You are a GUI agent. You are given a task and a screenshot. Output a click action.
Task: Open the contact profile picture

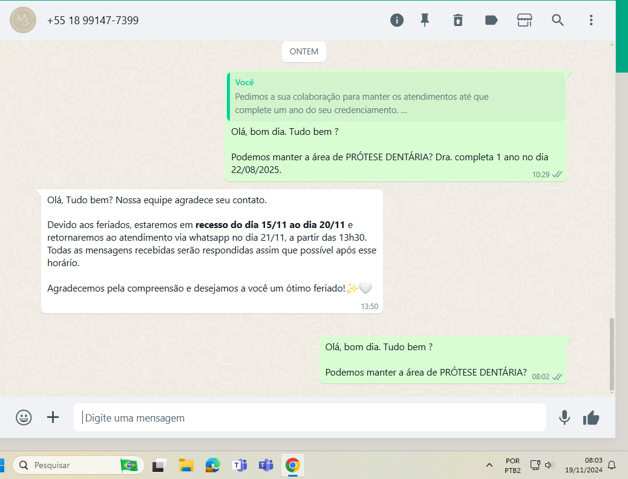click(x=23, y=20)
